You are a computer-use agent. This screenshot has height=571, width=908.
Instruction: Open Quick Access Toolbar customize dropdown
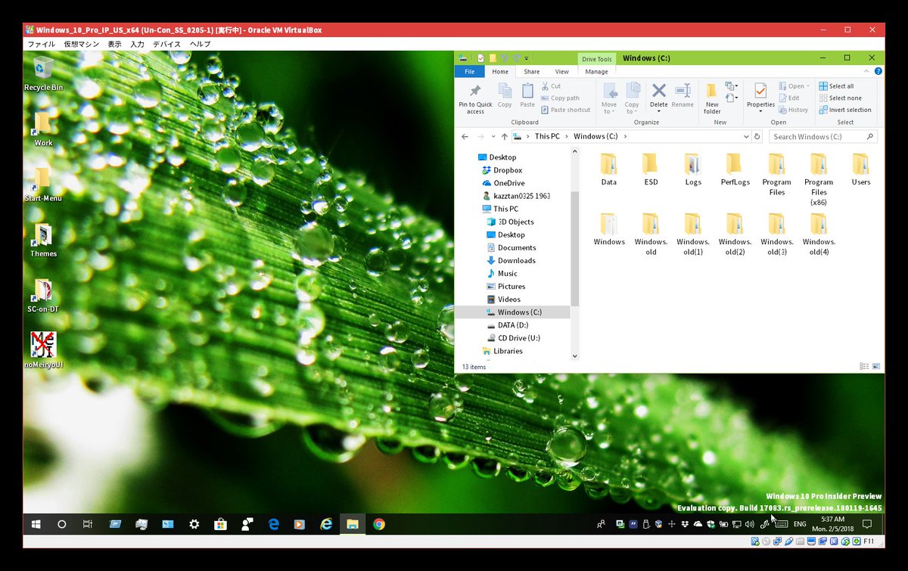tap(526, 58)
